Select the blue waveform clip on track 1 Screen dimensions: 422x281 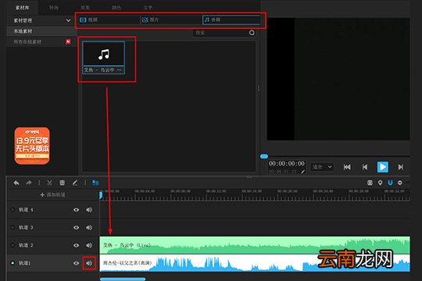(x=255, y=263)
